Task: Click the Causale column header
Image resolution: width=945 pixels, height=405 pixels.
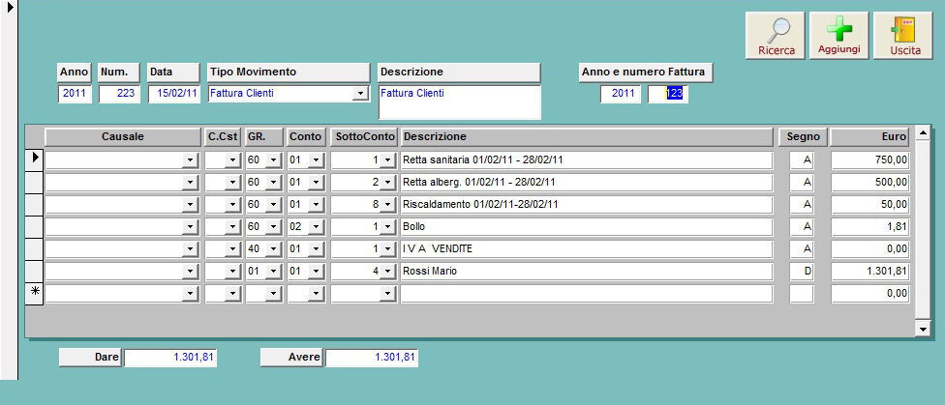Action: coord(122,137)
